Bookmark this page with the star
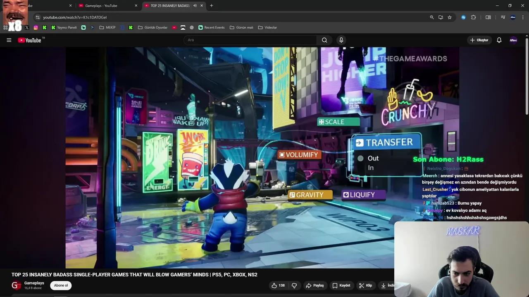Image resolution: width=529 pixels, height=297 pixels. point(450,17)
